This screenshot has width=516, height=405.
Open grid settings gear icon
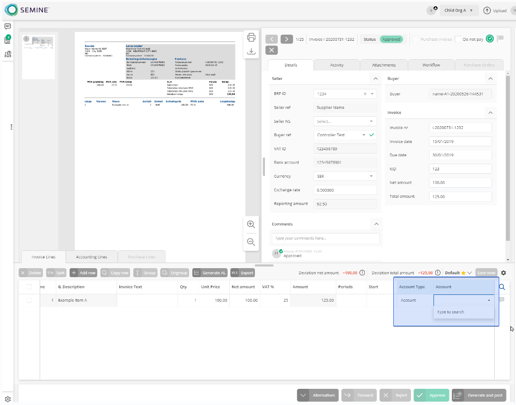pos(504,273)
